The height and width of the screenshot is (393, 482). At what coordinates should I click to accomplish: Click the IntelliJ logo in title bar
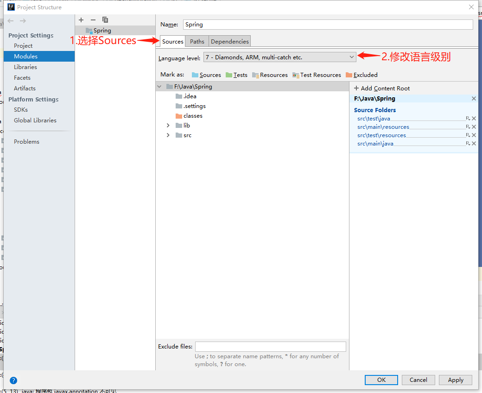click(11, 7)
